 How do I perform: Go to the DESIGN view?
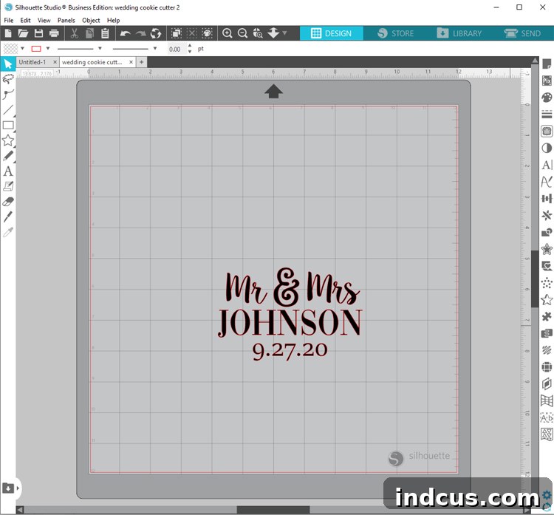click(x=332, y=33)
